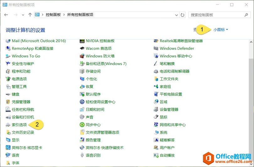Image resolution: width=254 pixels, height=167 pixels.
Task: Open the 自动播放 link
Action: pos(167,155)
